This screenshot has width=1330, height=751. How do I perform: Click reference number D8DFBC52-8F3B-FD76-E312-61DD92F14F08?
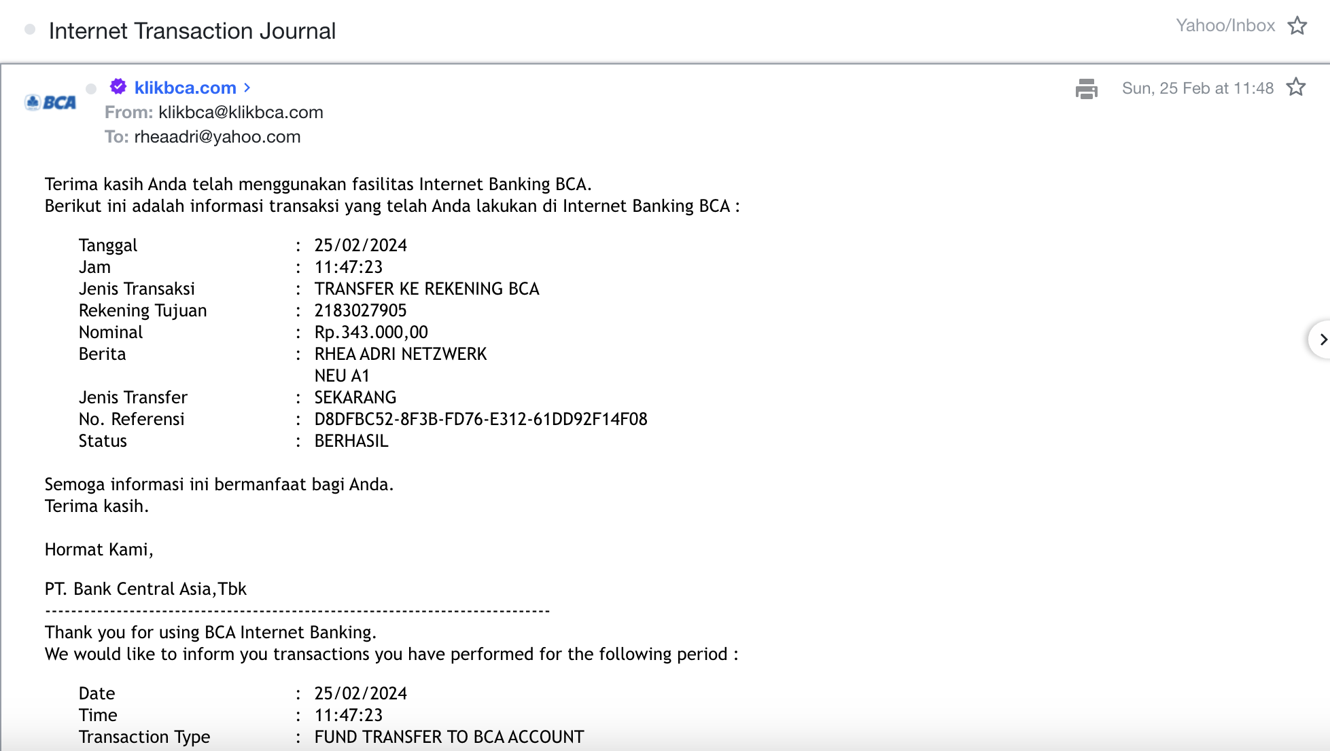[x=480, y=419]
